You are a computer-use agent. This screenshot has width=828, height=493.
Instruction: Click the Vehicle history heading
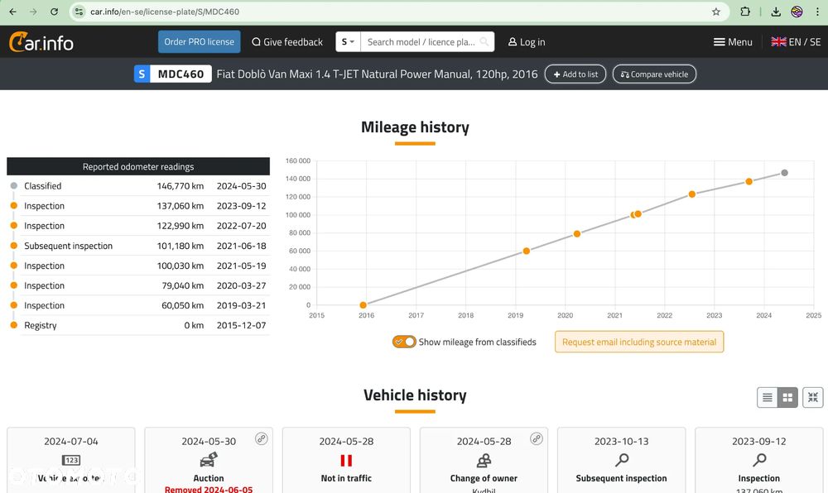tap(415, 395)
